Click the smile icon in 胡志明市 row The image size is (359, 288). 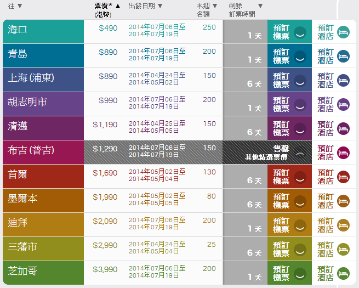(300, 104)
